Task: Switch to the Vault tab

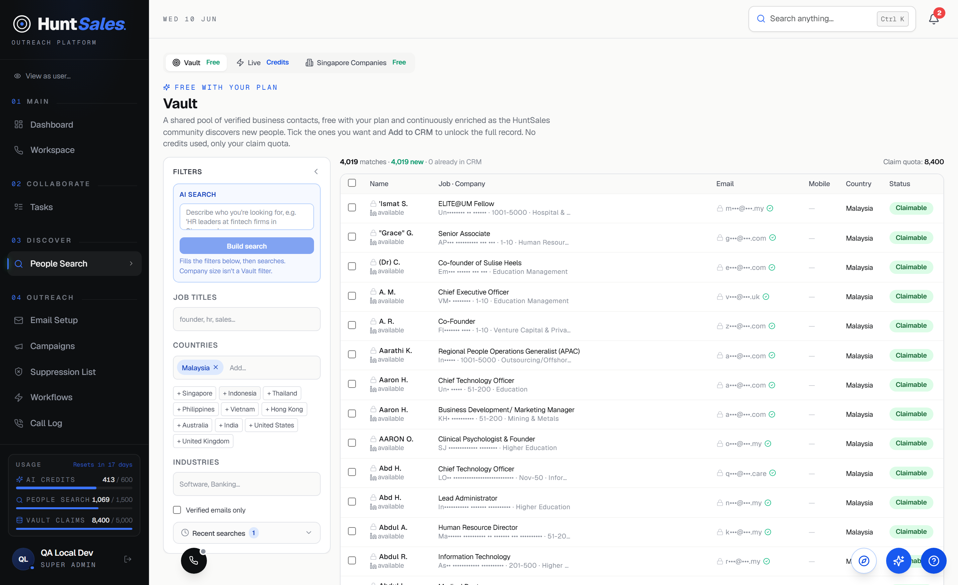Action: click(196, 62)
